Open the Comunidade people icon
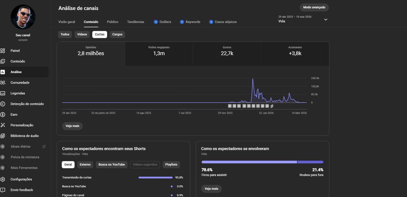This screenshot has width=407, height=197. click(x=3, y=83)
